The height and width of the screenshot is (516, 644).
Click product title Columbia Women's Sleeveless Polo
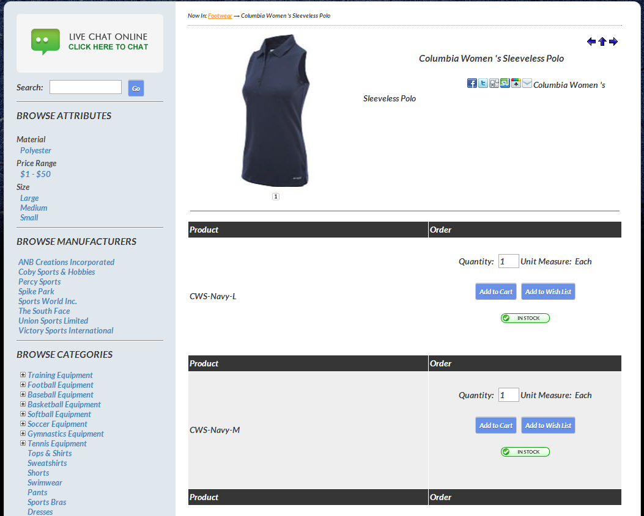tap(491, 59)
